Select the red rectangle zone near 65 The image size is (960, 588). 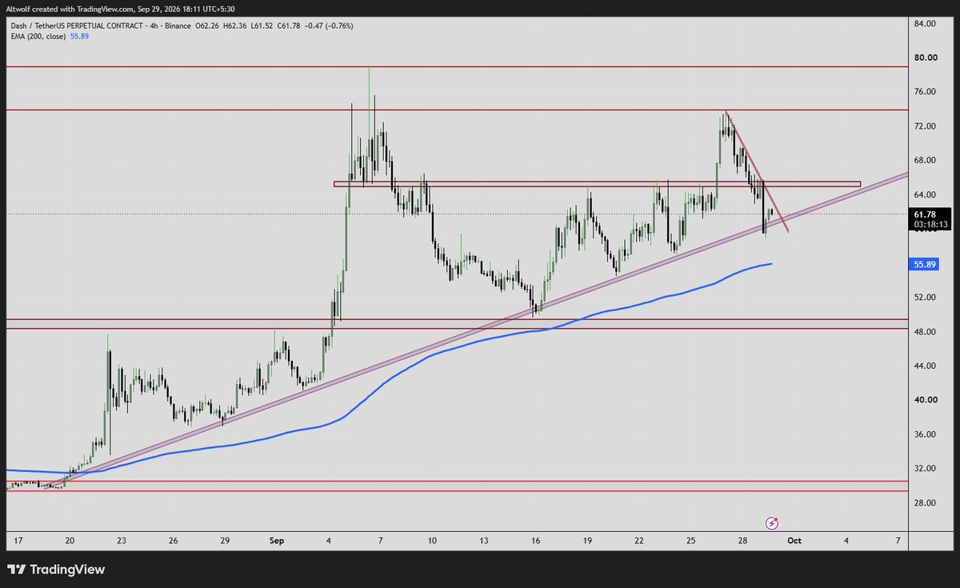597,184
